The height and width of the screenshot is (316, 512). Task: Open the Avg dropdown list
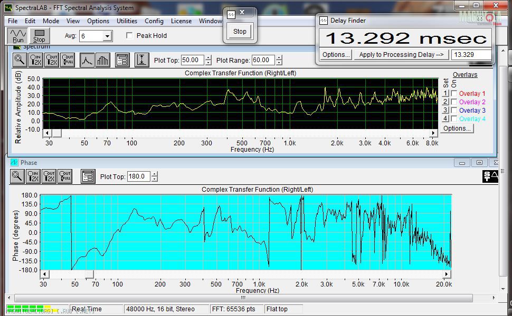coord(108,36)
